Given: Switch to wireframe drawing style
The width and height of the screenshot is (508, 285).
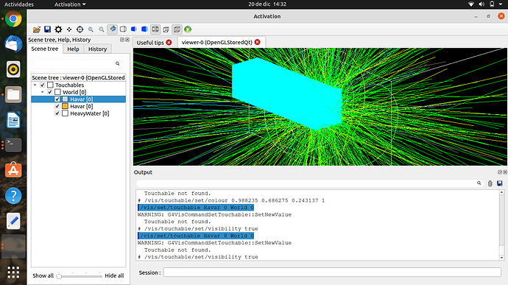Looking at the screenshot, I should 155,29.
